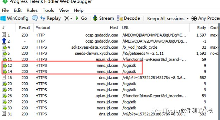
Task: Toggle the Decode button
Action: (128, 18)
